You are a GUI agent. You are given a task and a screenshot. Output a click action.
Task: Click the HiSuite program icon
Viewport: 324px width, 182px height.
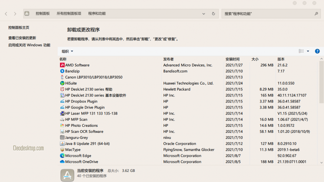pos(62,83)
